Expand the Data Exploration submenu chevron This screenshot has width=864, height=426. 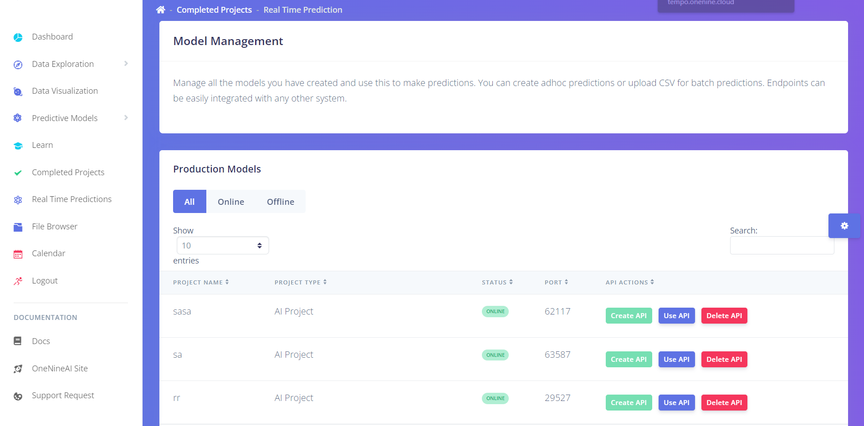pos(126,64)
